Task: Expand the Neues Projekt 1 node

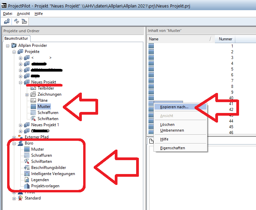Action: pos(21,125)
